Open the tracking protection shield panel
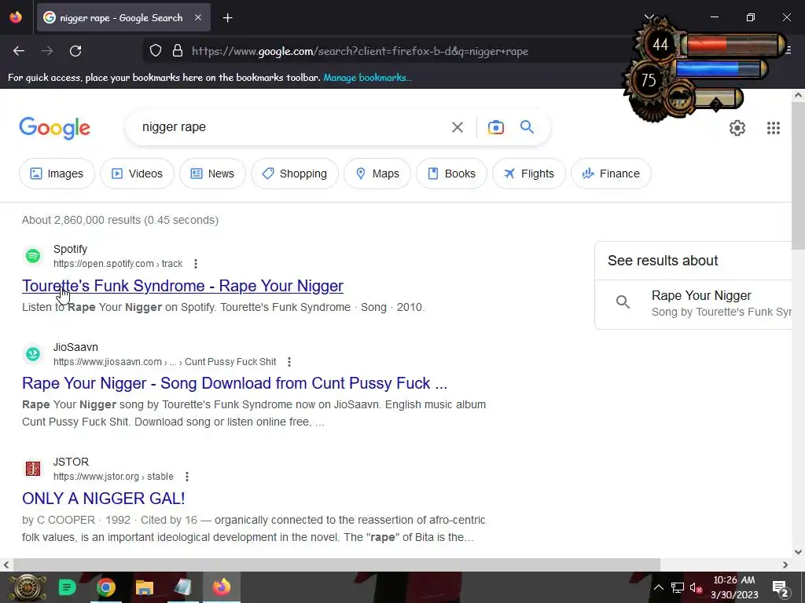The height and width of the screenshot is (603, 805). point(156,51)
